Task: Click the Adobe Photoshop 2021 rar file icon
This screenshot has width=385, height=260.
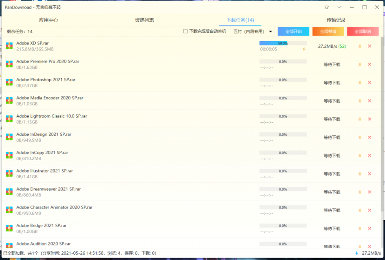Action: 9,82
